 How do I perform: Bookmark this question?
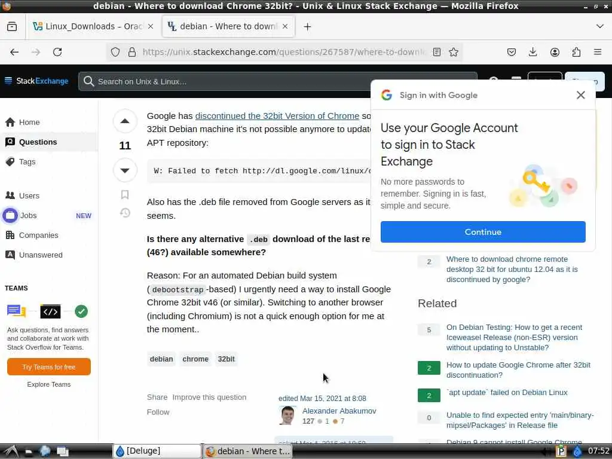(x=125, y=194)
